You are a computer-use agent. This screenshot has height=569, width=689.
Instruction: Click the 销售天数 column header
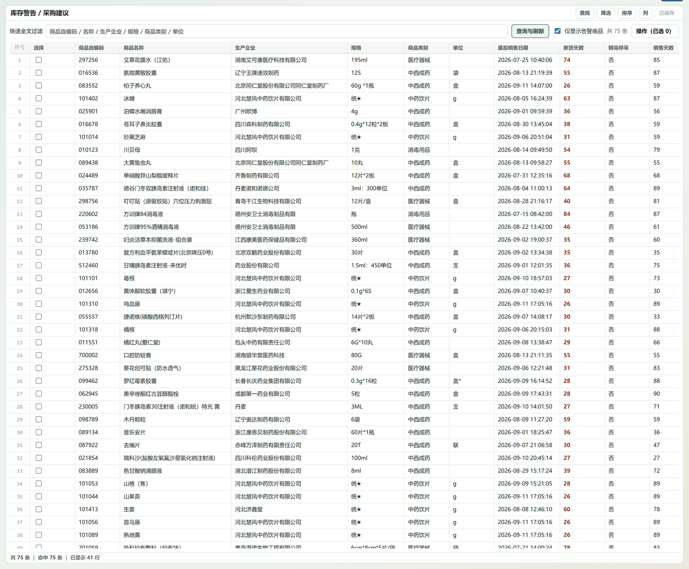664,48
